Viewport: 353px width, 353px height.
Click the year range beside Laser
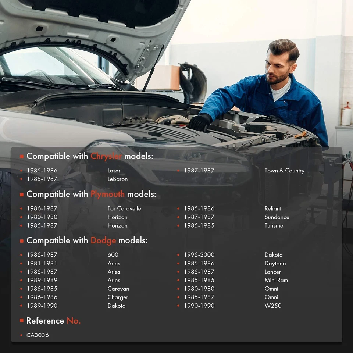pos(42,170)
